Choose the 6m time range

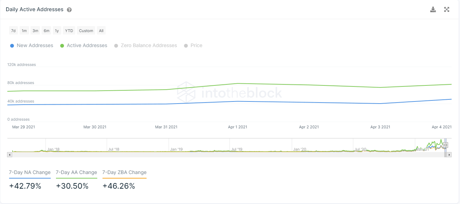point(47,31)
